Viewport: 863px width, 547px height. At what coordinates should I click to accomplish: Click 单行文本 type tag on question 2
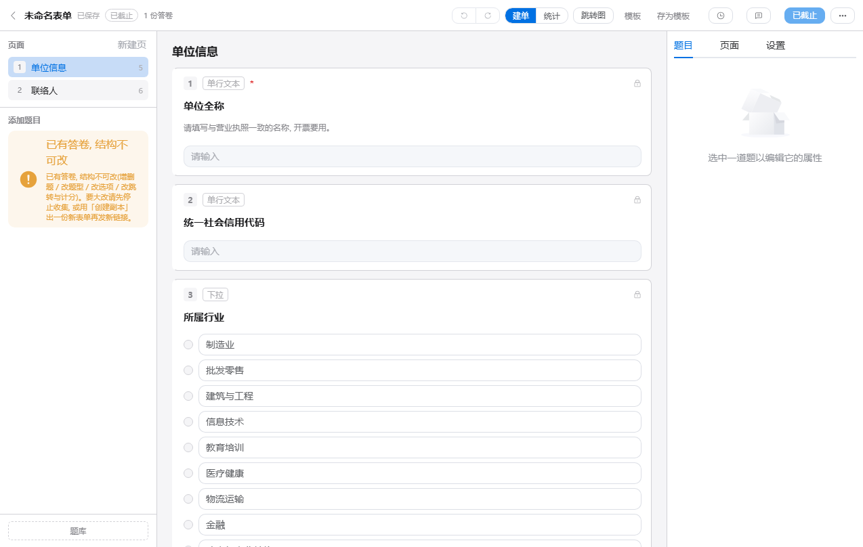224,200
